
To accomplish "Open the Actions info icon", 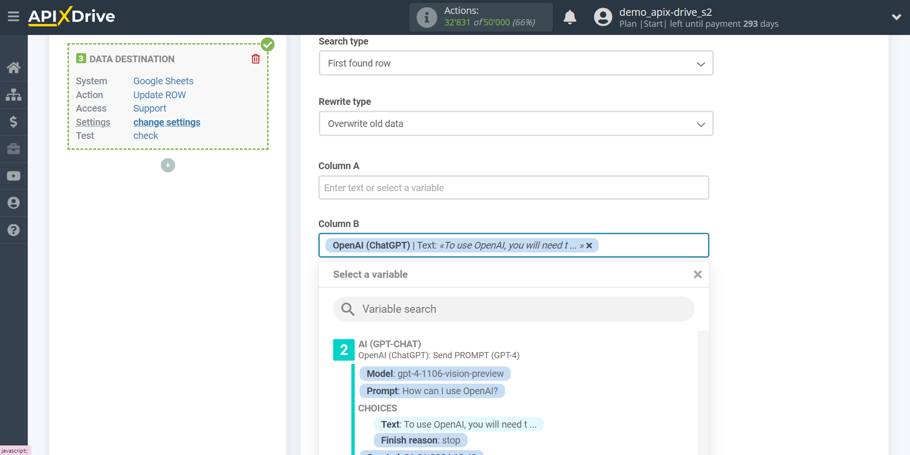I will [427, 17].
